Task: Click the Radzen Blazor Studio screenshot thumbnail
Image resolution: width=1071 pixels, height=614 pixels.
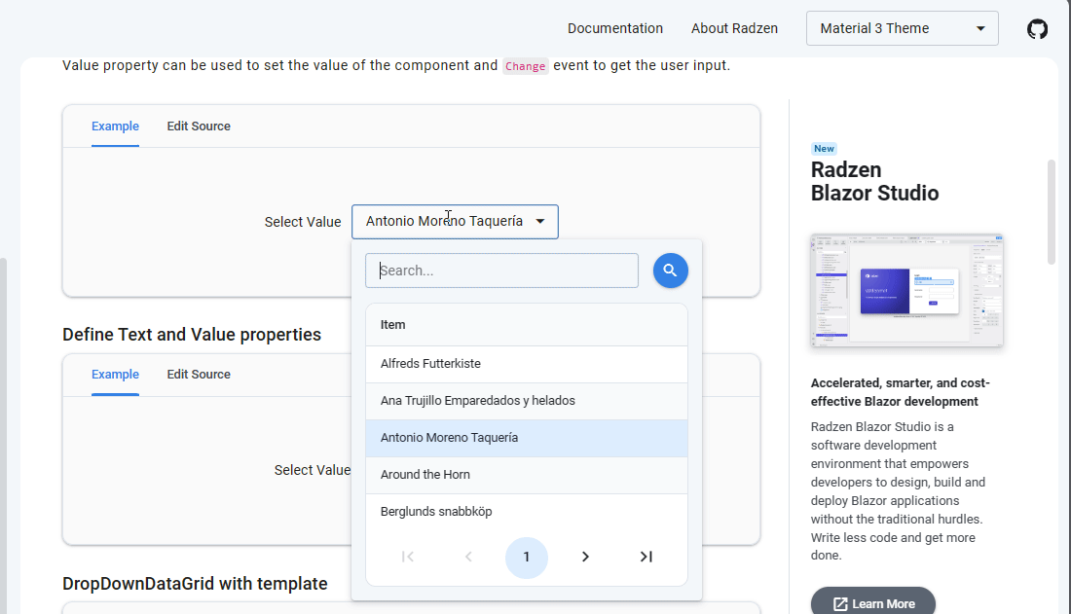Action: click(906, 290)
